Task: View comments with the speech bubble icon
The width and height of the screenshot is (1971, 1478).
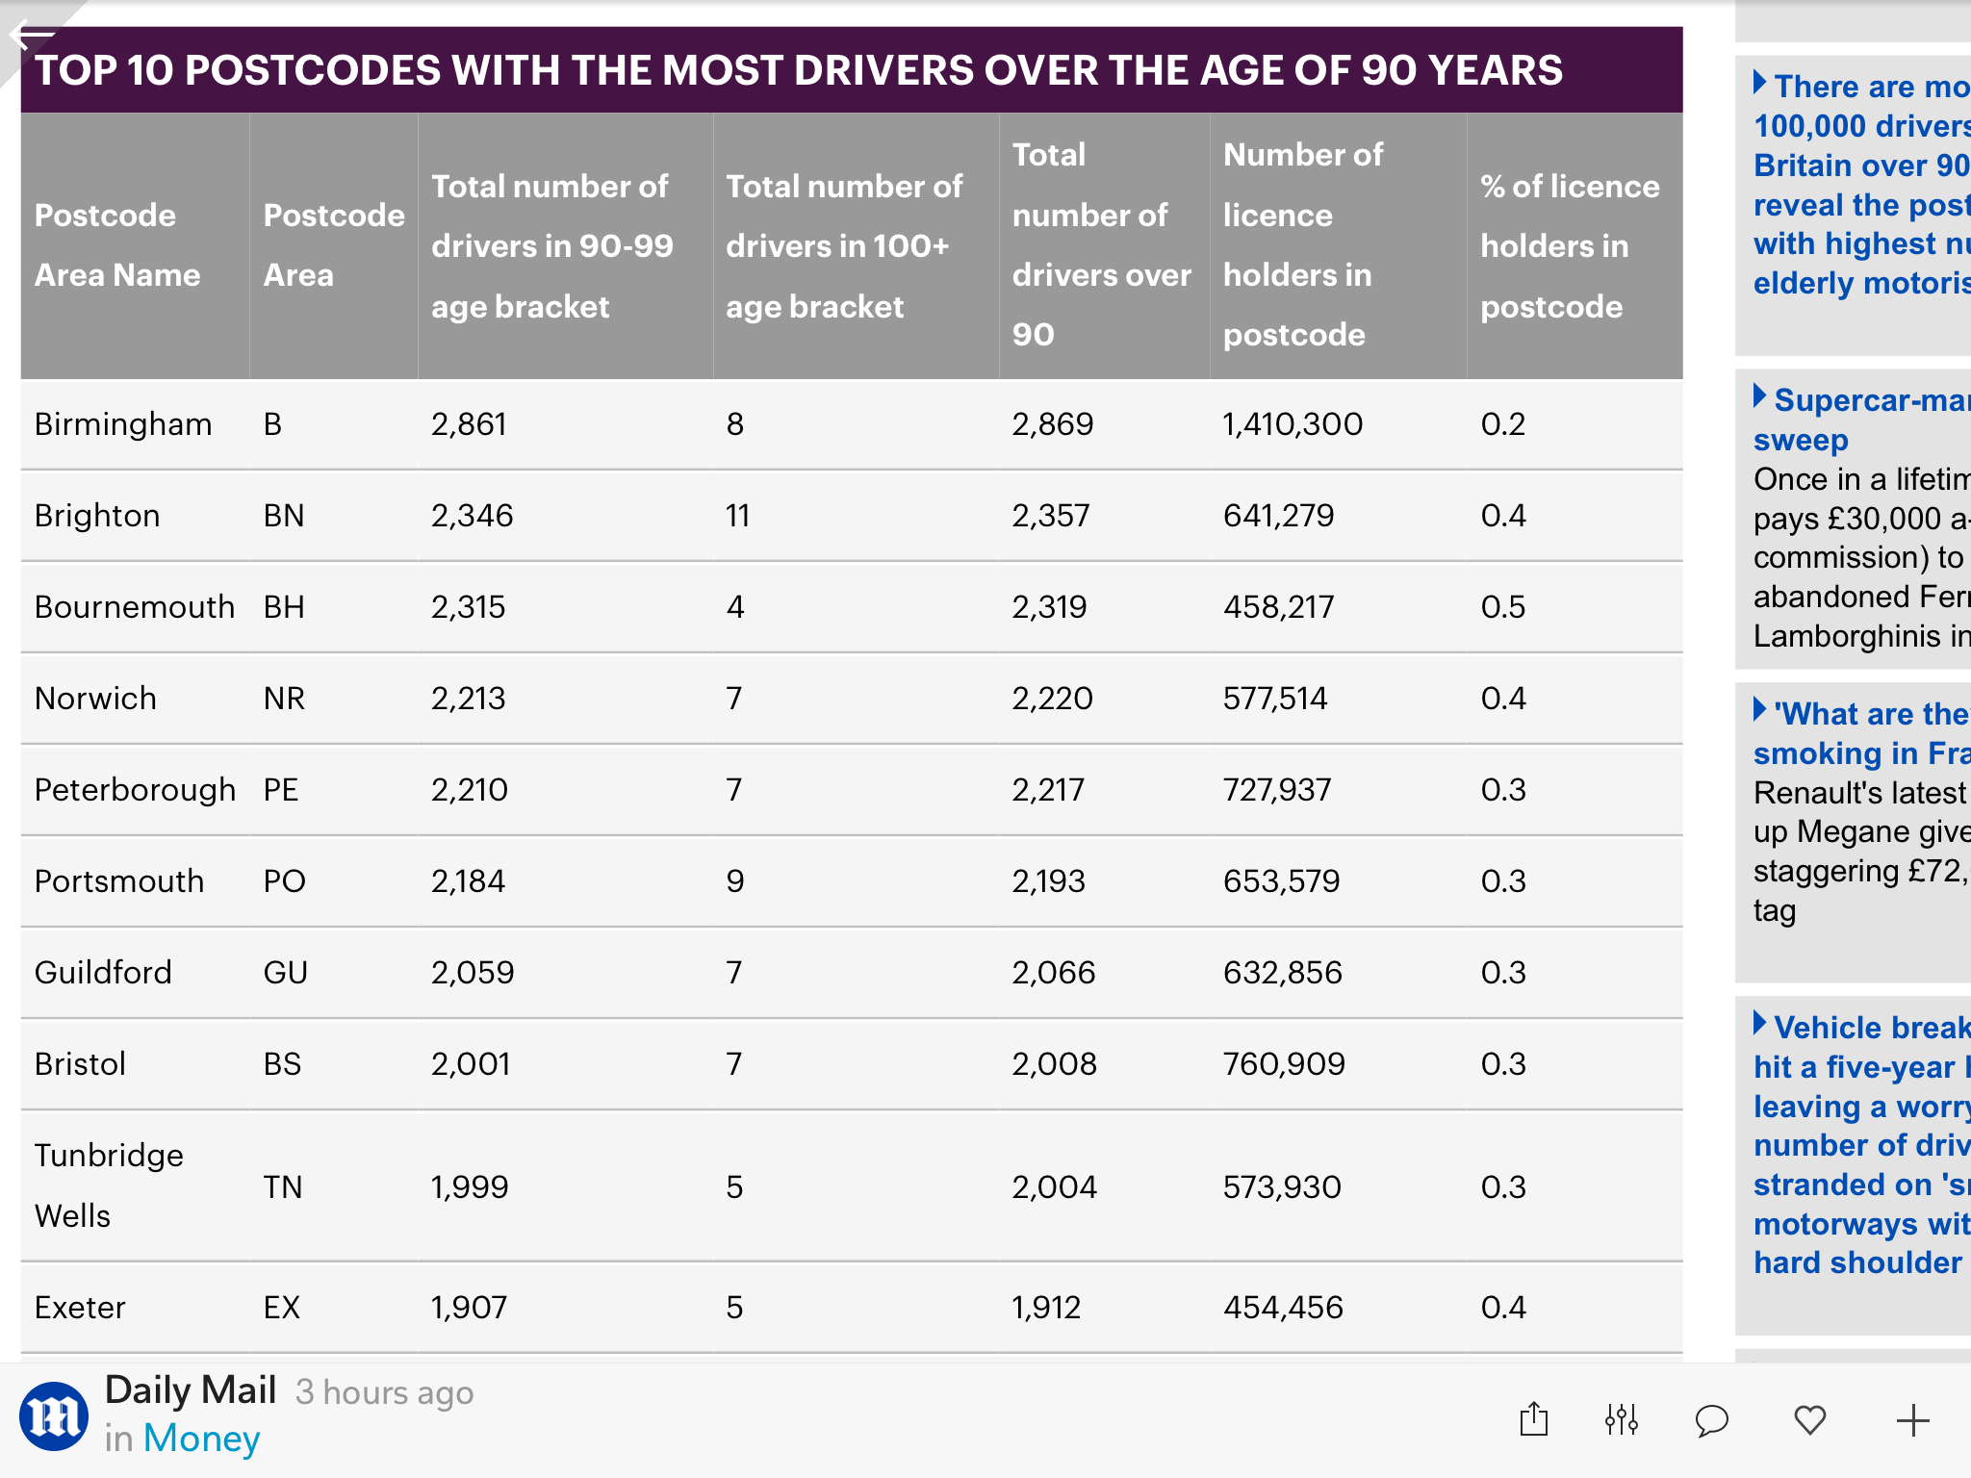Action: click(1713, 1418)
